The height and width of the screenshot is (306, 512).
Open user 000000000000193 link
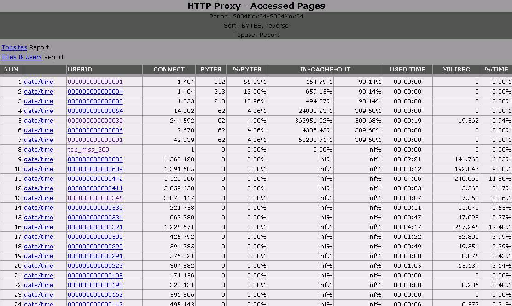click(x=95, y=285)
